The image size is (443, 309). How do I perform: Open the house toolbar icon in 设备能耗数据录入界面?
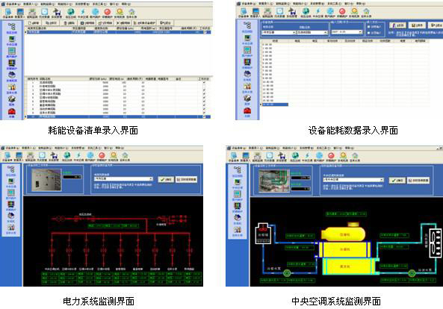click(x=366, y=11)
